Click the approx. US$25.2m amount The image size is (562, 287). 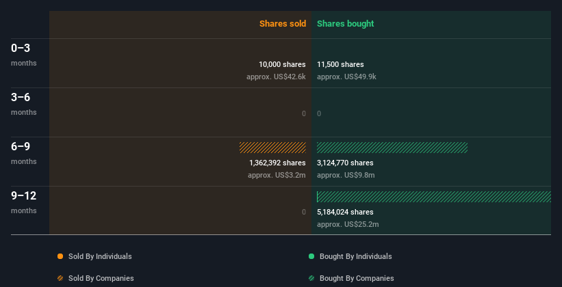click(x=348, y=224)
